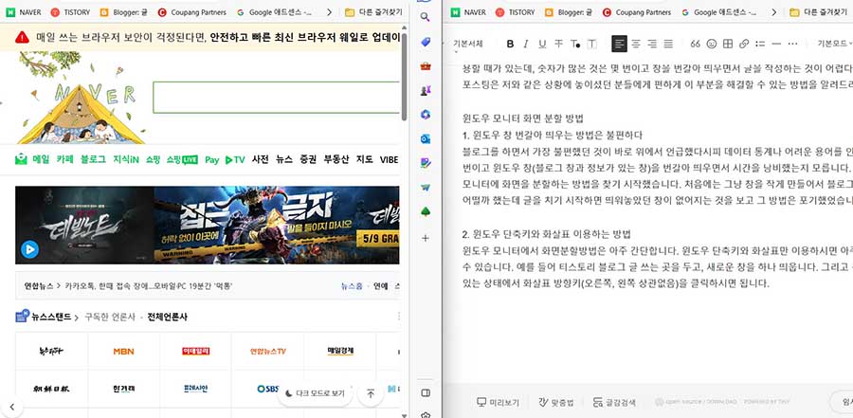Open Coupang Partners bookmark in the right browser

click(x=637, y=12)
